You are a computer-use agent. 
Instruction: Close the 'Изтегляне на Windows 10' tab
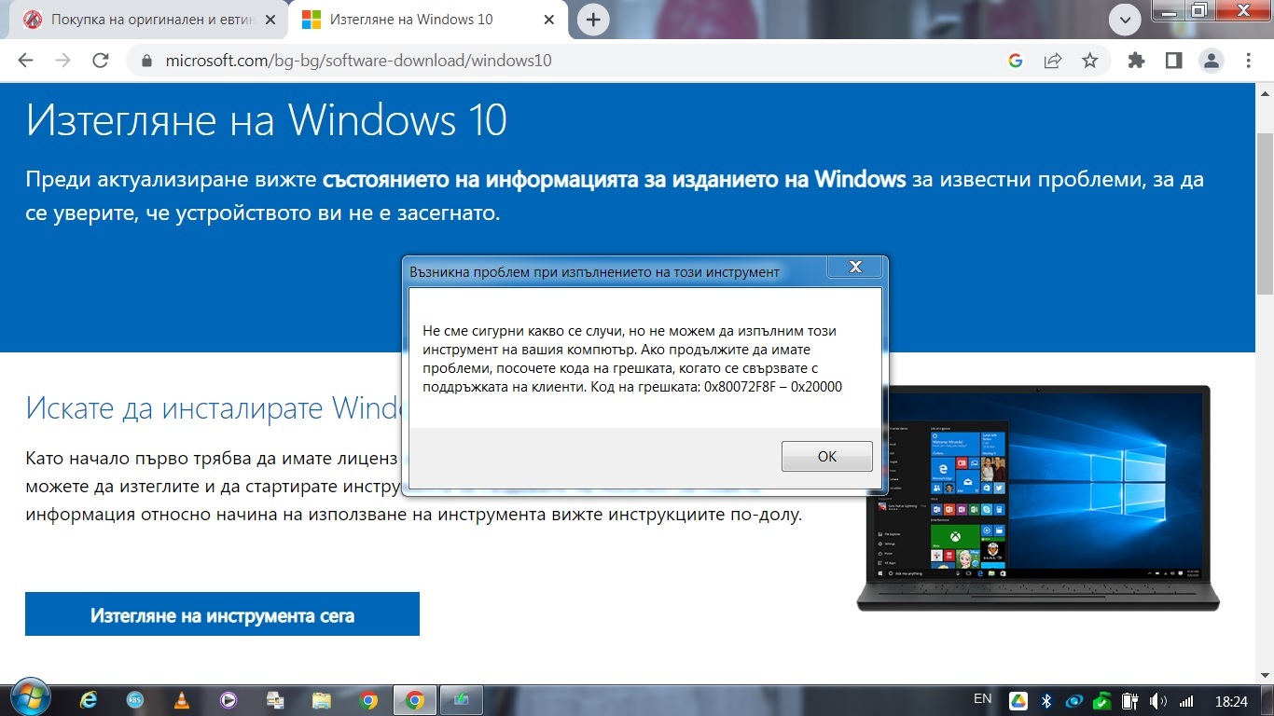pos(548,20)
